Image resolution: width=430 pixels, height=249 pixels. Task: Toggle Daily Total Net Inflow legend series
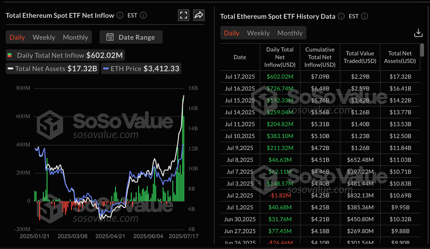65,55
